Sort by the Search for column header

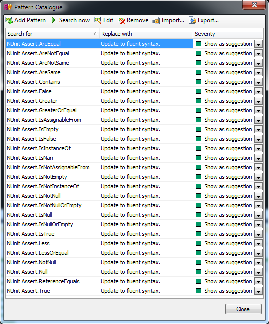click(x=53, y=34)
